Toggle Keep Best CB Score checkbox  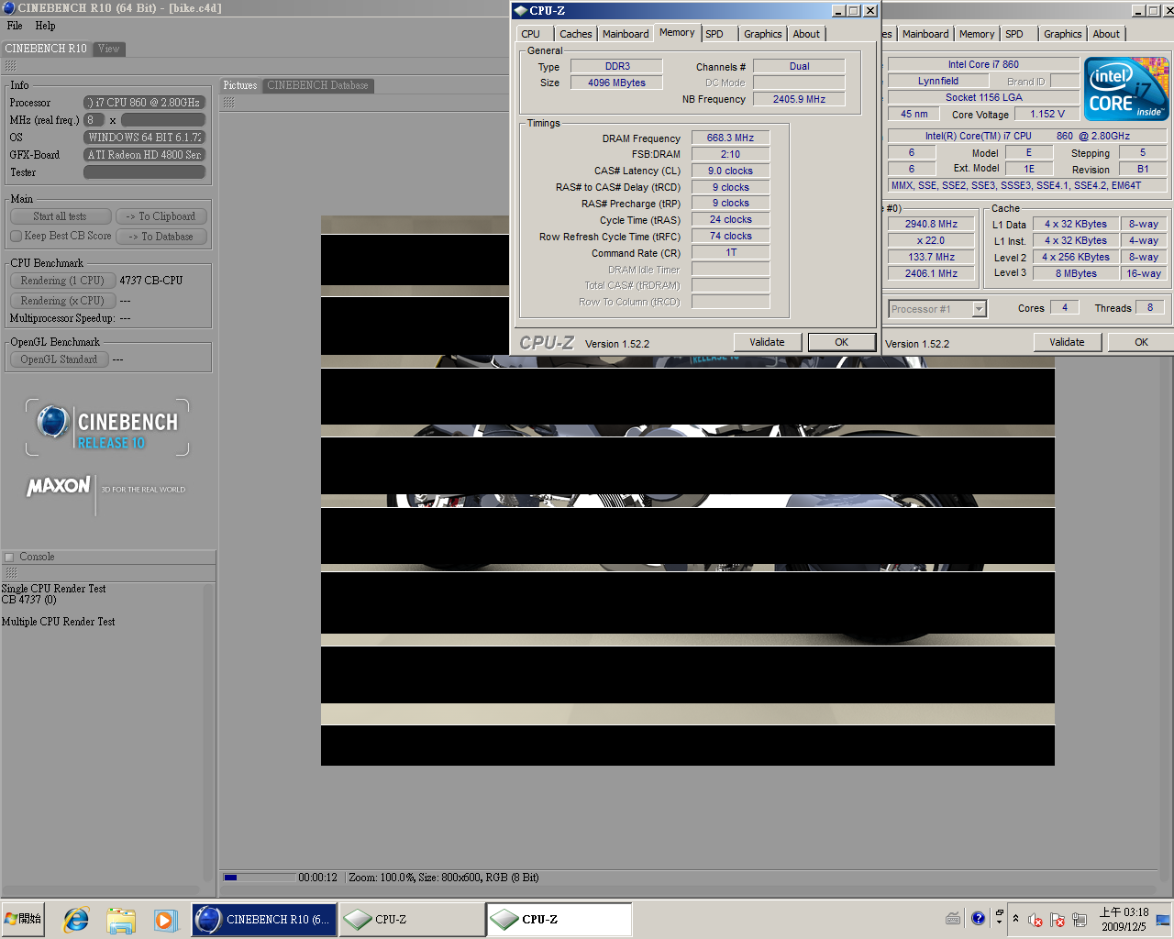tap(16, 236)
